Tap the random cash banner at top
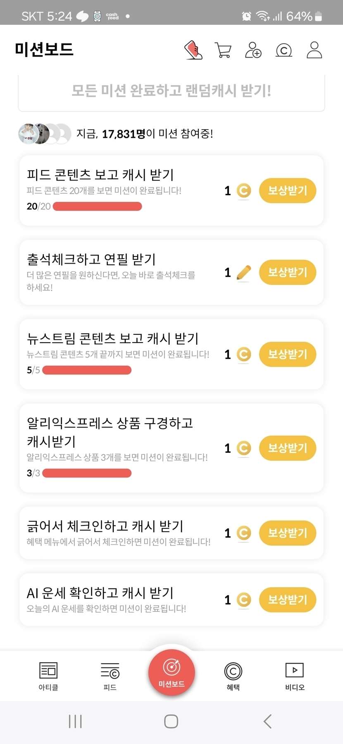The height and width of the screenshot is (744, 343). pyautogui.click(x=171, y=91)
